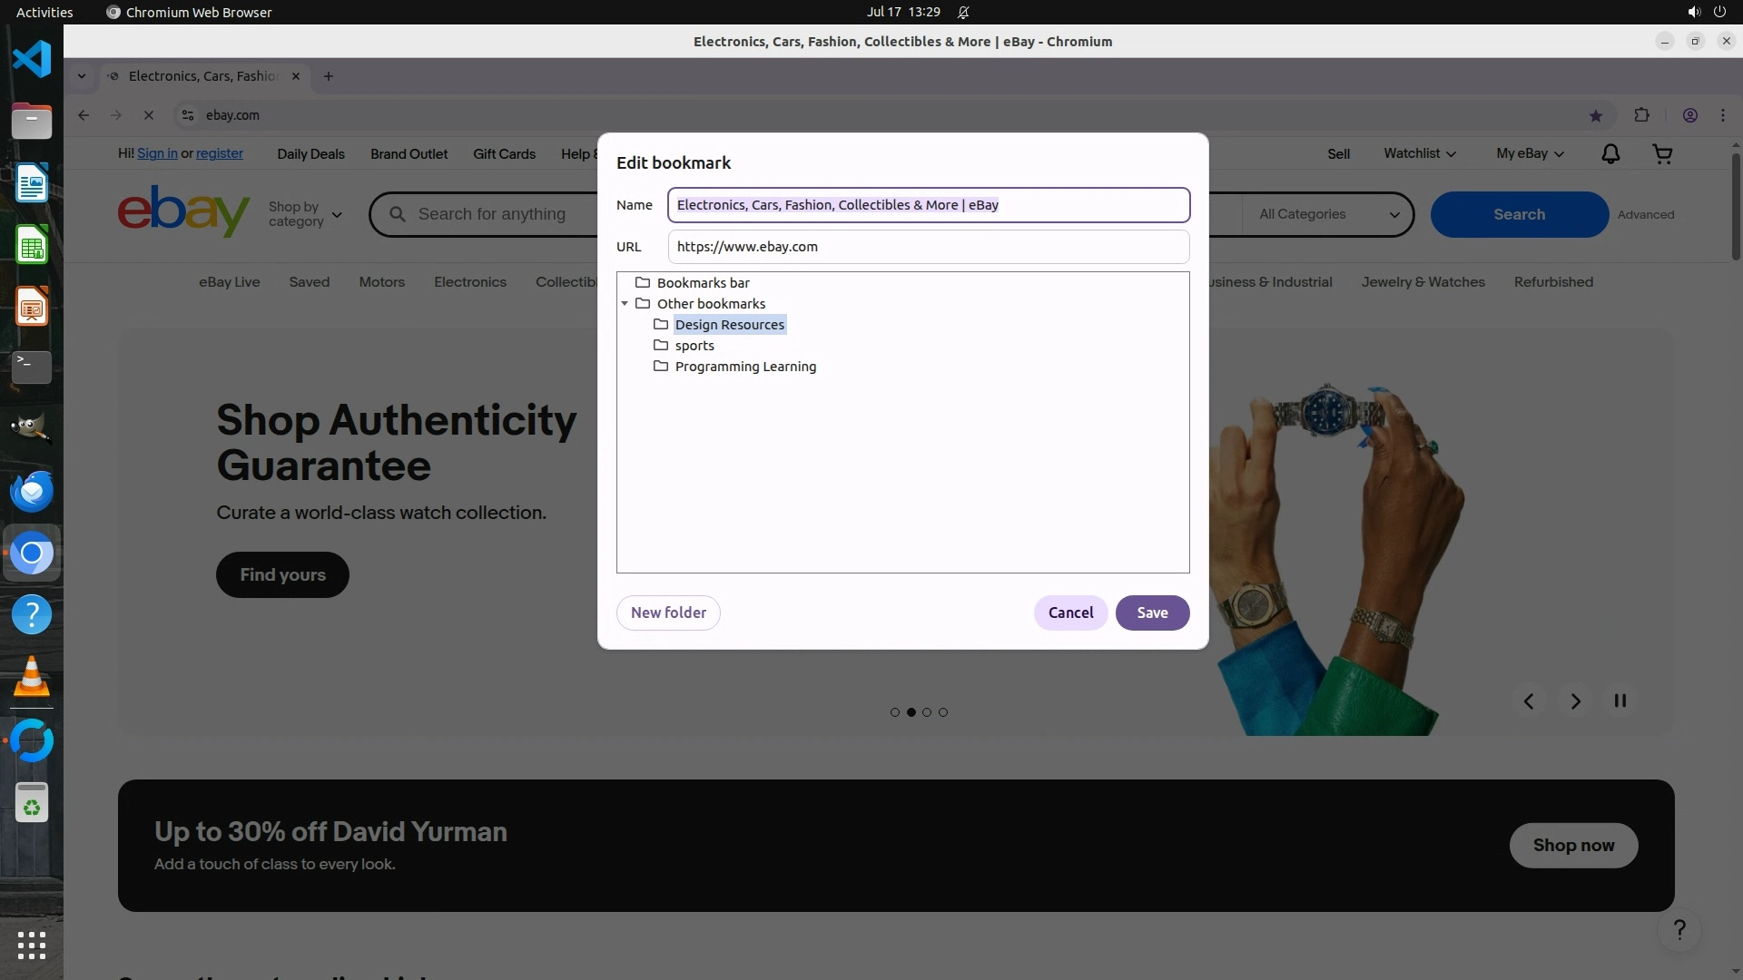Create a New folder in the bookmark dialog
1743x980 pixels.
(668, 612)
